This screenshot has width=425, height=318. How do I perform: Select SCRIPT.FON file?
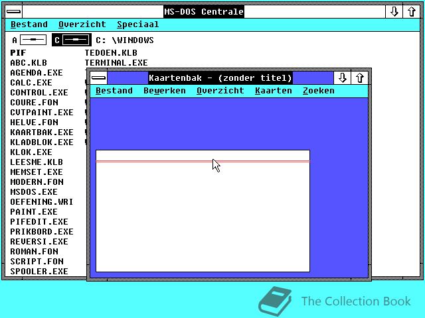[37, 262]
